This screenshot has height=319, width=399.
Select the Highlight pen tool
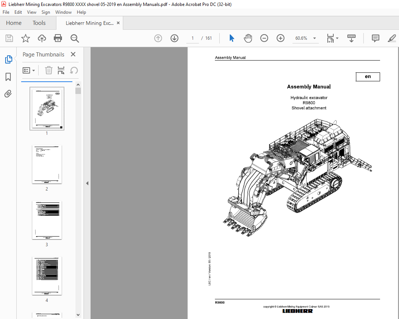point(392,38)
